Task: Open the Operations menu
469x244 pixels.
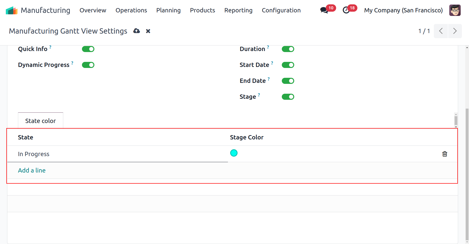Action: 131,10
